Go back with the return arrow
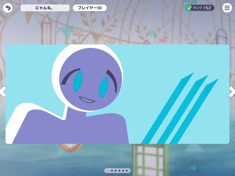The height and width of the screenshot is (176, 235). point(8,8)
